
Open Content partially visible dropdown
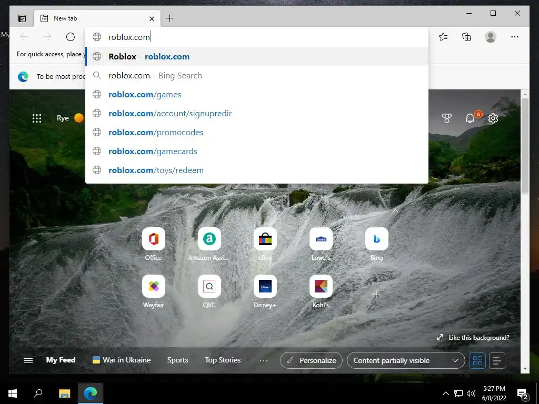coord(406,360)
